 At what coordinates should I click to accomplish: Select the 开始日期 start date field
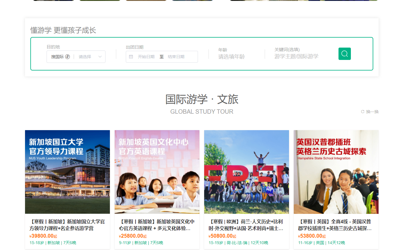[146, 57]
